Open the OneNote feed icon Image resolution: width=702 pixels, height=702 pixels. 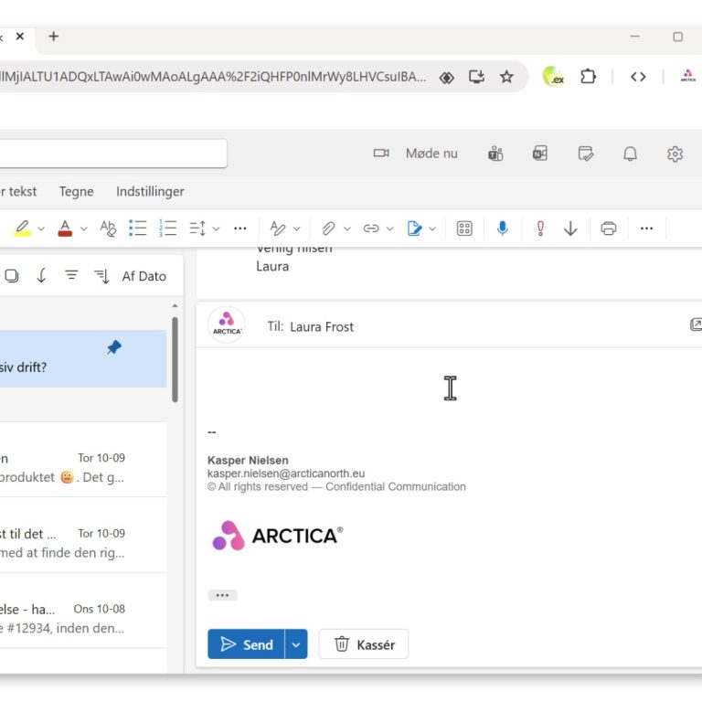[x=540, y=154]
